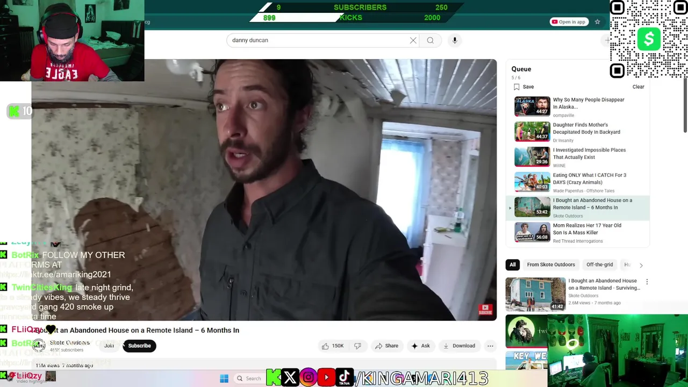Select the From Skote Outdoors chip
The width and height of the screenshot is (688, 387).
click(551, 264)
